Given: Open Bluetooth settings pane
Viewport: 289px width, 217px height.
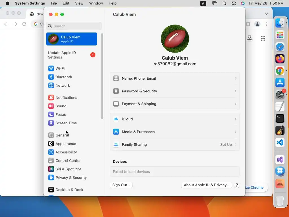Looking at the screenshot, I should (60, 77).
